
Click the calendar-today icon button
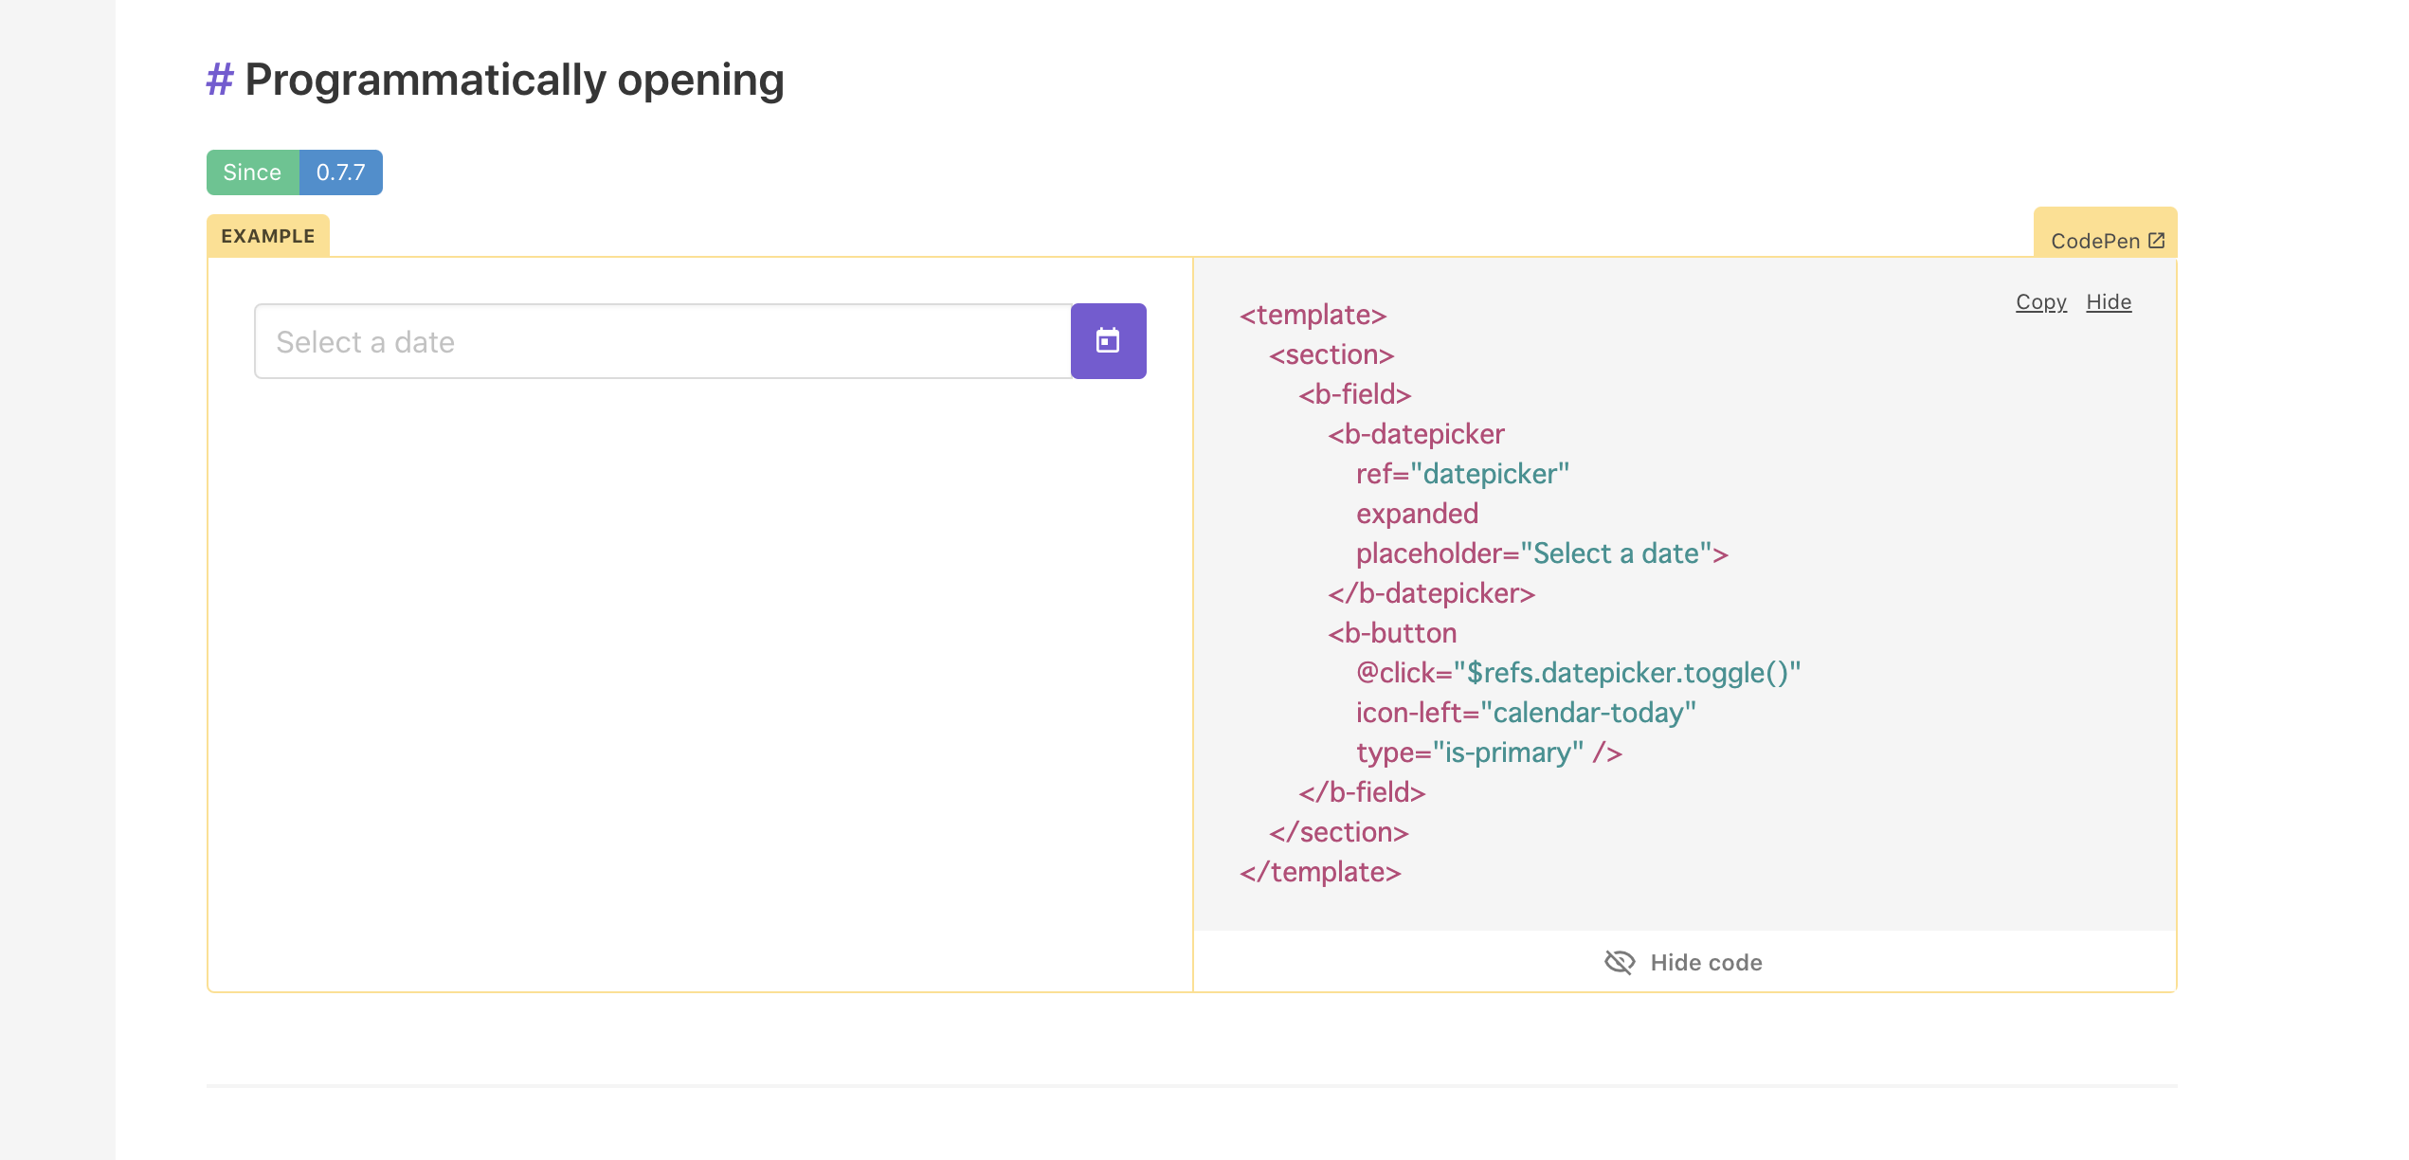(1108, 341)
